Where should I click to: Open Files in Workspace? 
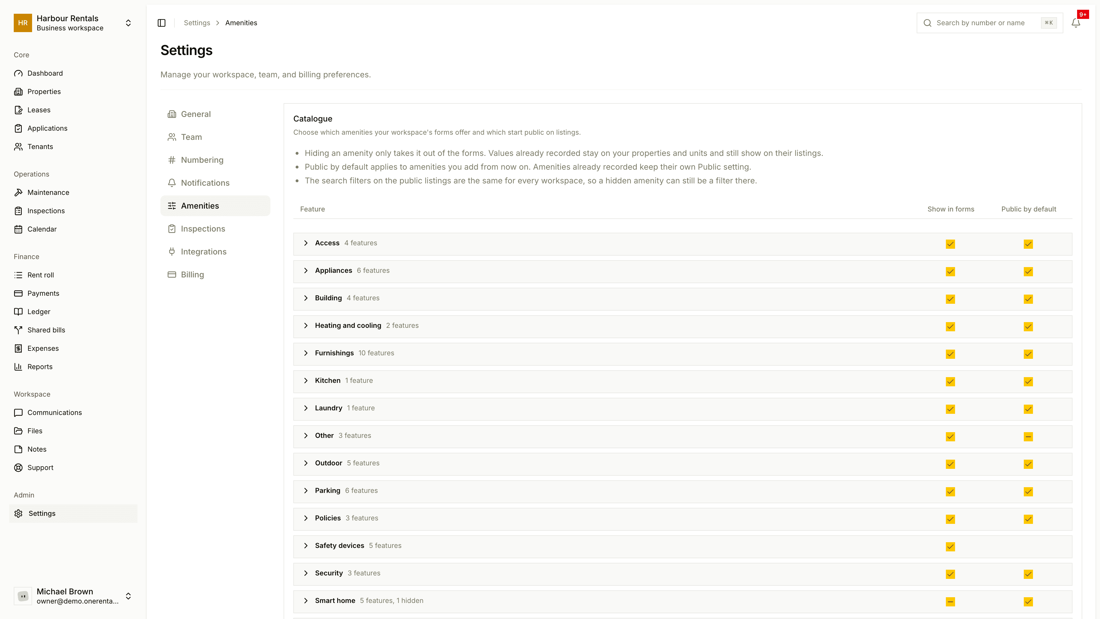pos(73,431)
